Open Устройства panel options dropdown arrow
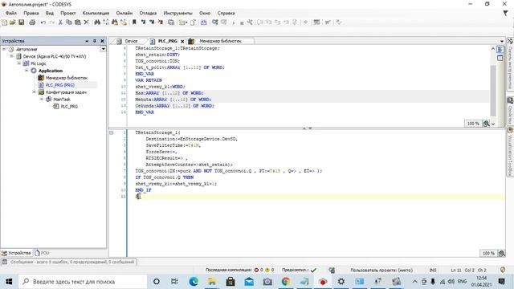 87,41
